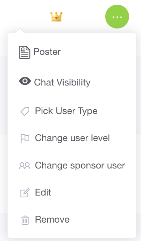
Task: Click the golden crown icon
Action: tap(56, 17)
